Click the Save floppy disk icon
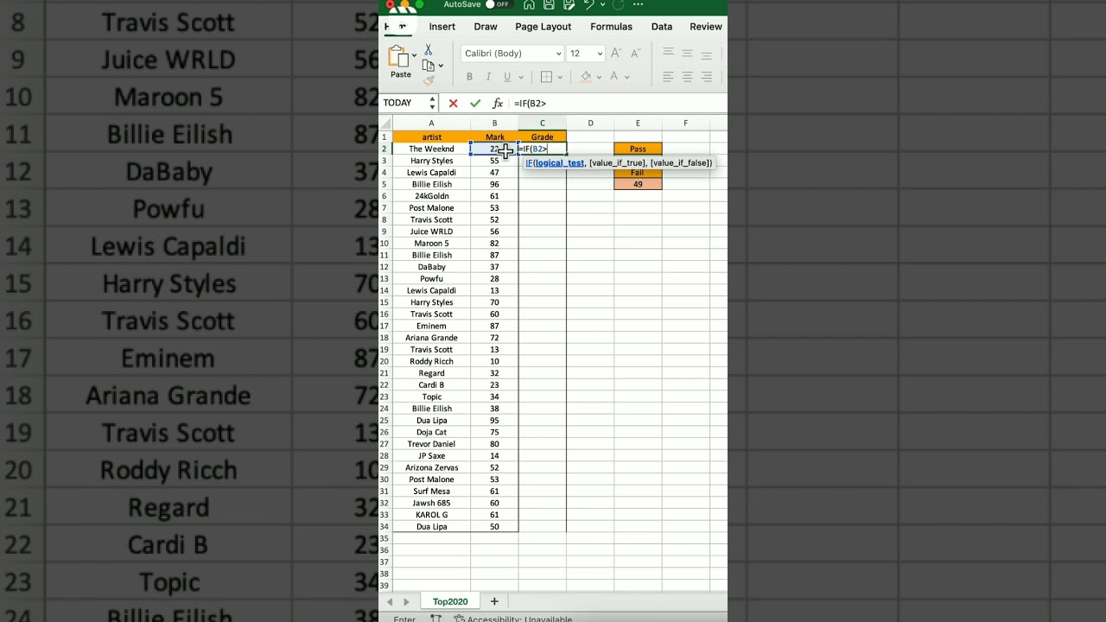 click(549, 5)
